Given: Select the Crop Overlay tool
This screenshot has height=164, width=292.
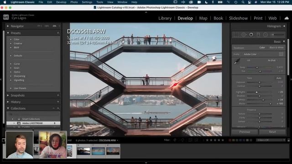Looking at the screenshot, I should (236, 35).
